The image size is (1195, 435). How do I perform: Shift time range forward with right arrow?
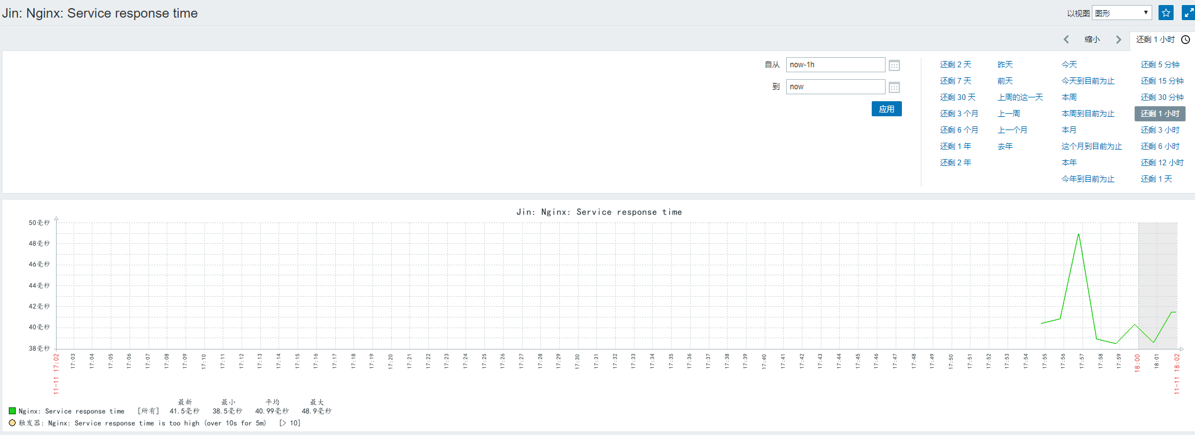tap(1118, 40)
